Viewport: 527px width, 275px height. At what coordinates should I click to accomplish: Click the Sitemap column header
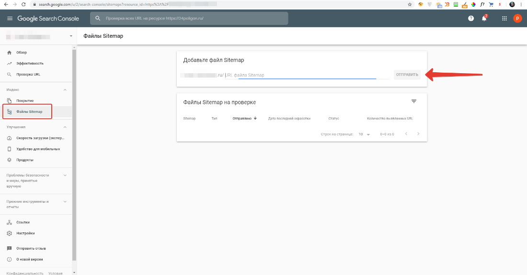click(x=189, y=119)
